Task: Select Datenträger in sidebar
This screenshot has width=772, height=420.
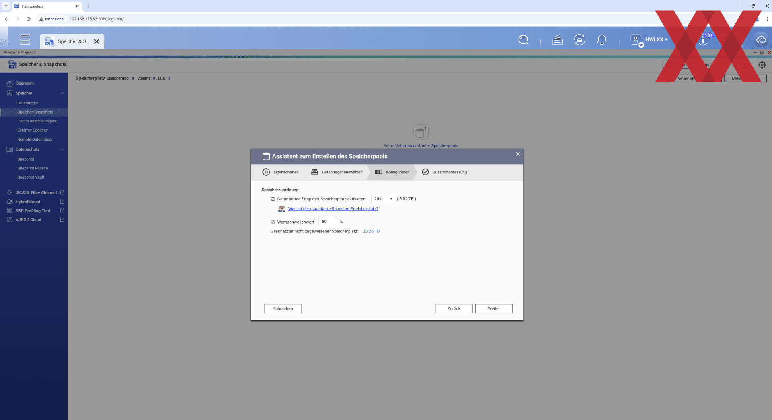Action: 28,103
